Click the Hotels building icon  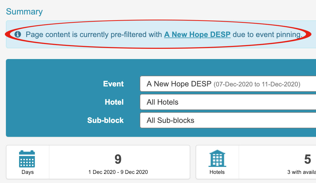click(x=217, y=158)
